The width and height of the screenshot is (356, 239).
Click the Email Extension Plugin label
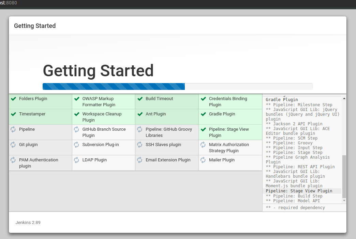[x=168, y=160]
